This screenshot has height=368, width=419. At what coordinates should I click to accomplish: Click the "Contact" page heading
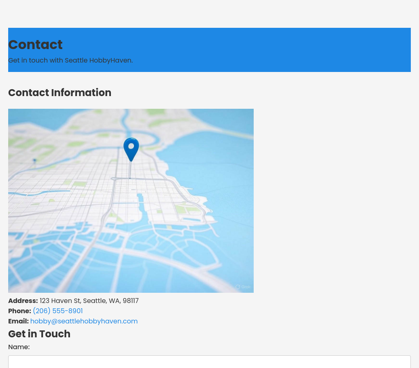[35, 45]
